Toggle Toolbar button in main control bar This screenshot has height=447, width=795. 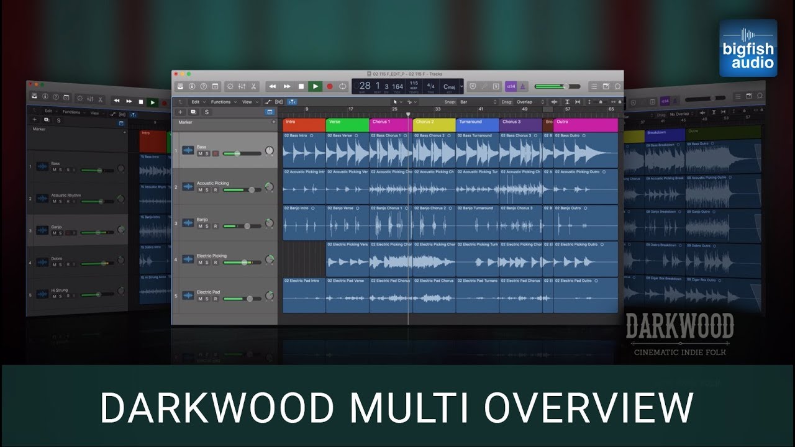point(215,86)
